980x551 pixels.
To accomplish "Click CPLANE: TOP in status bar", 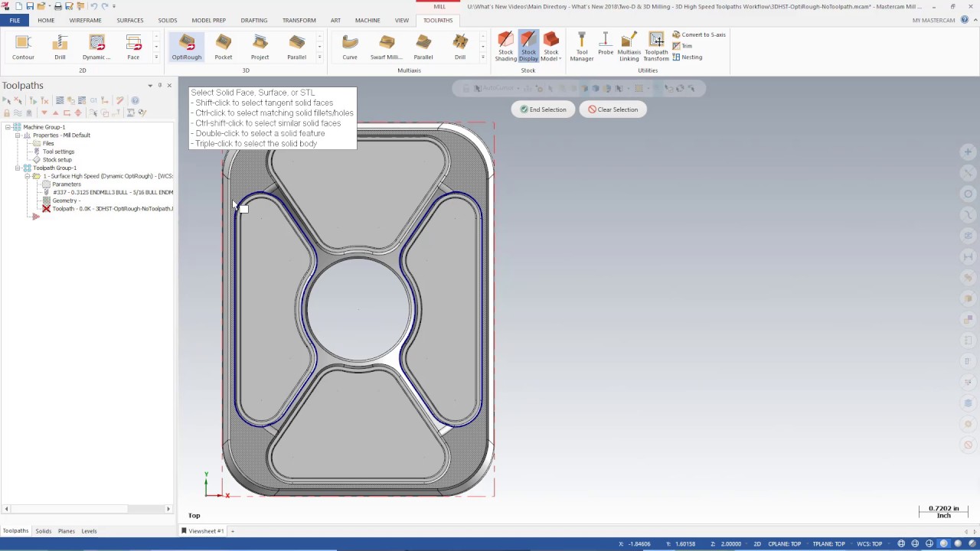I will pyautogui.click(x=784, y=544).
